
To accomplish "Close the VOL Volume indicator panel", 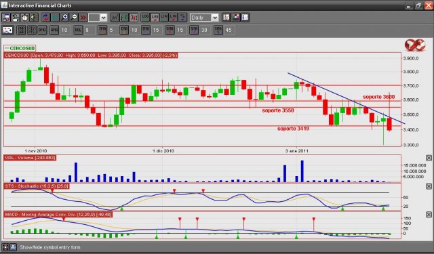I will [429, 158].
